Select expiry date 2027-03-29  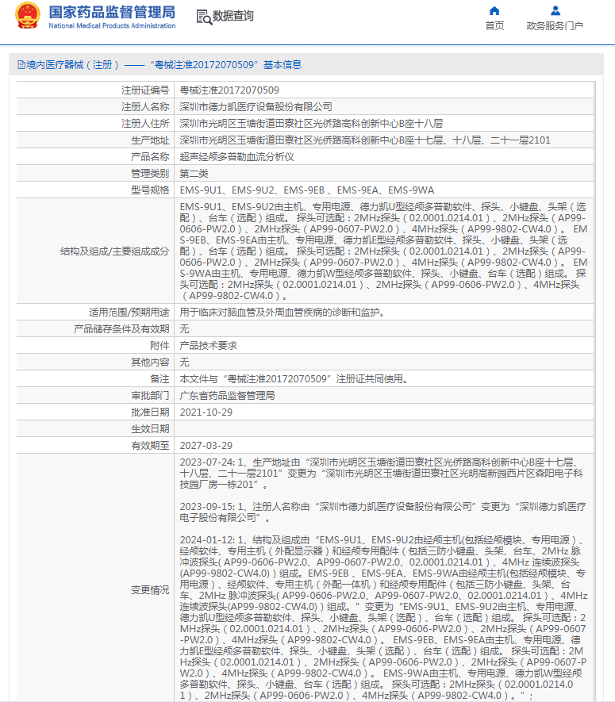[206, 446]
